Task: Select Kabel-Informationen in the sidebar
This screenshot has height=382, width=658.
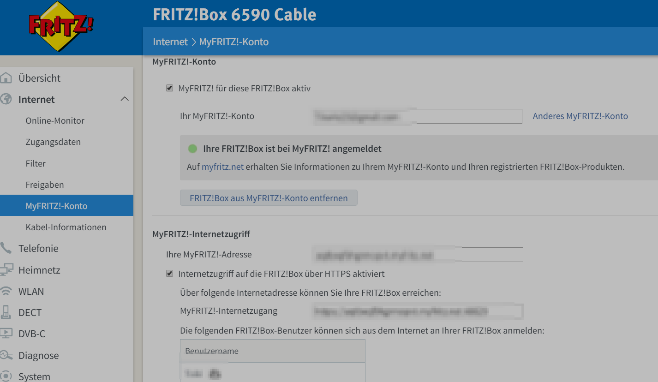Action: coord(66,227)
